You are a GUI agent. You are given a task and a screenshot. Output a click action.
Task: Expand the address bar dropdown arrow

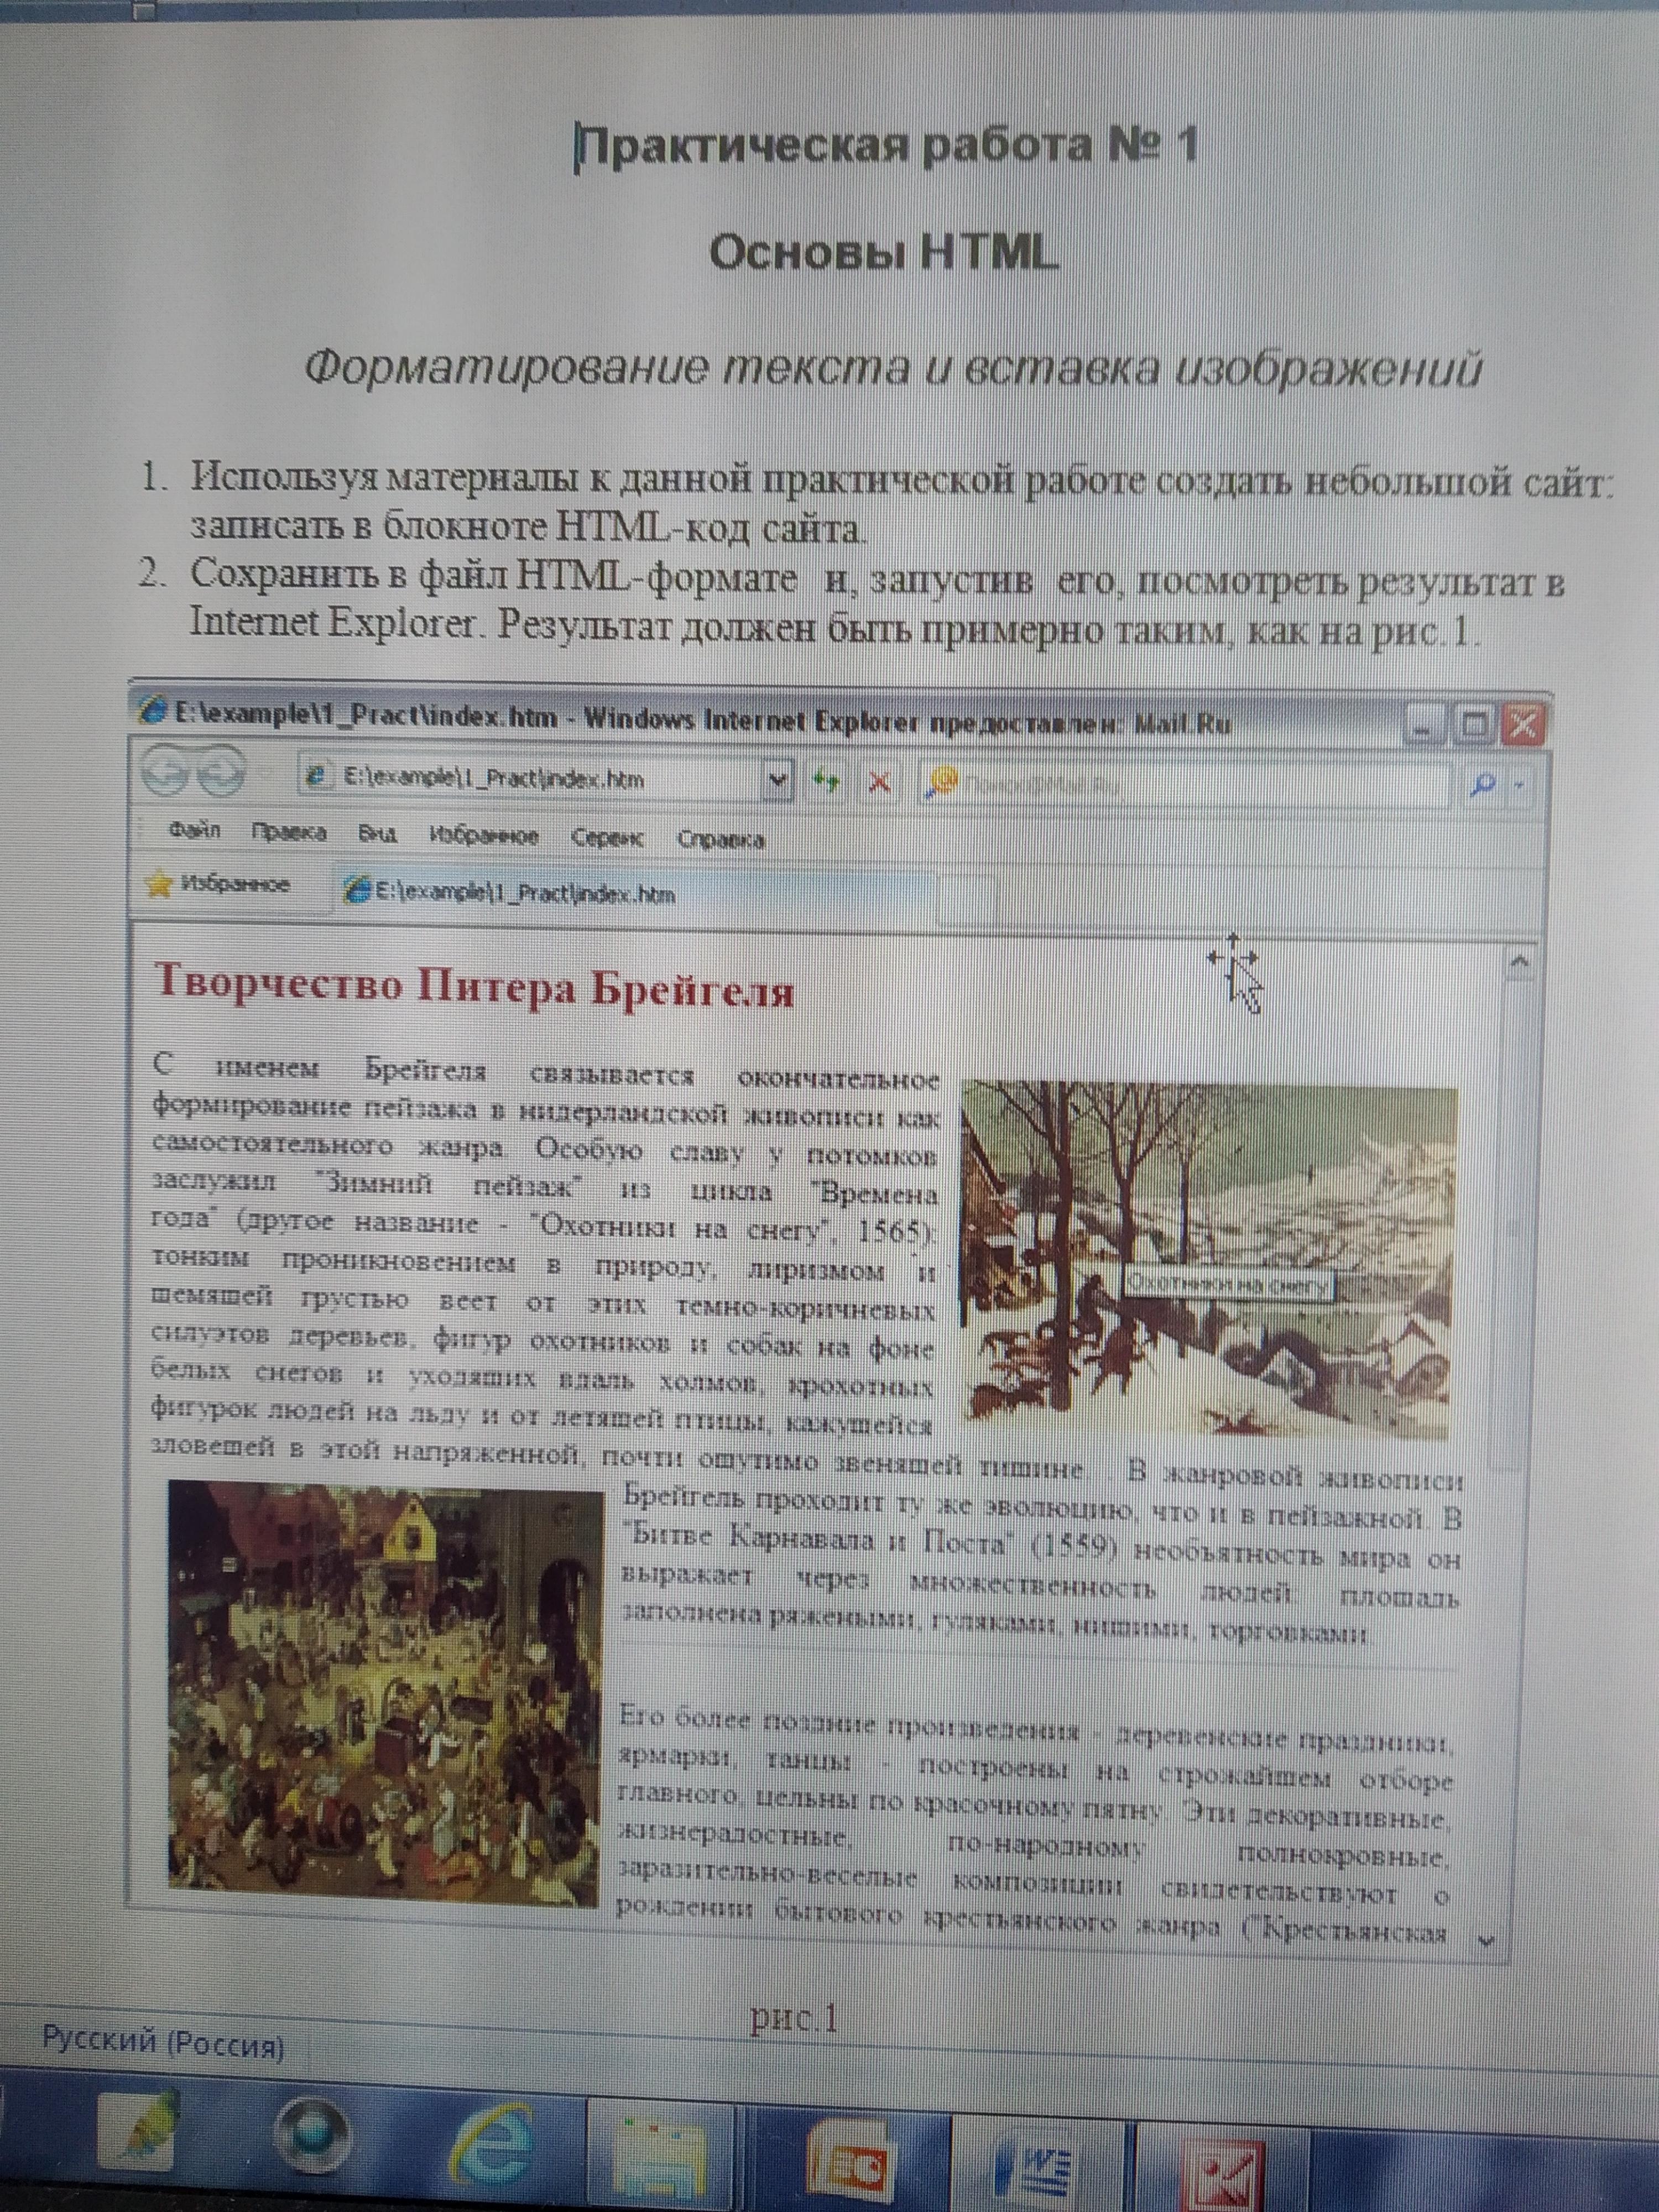coord(777,780)
